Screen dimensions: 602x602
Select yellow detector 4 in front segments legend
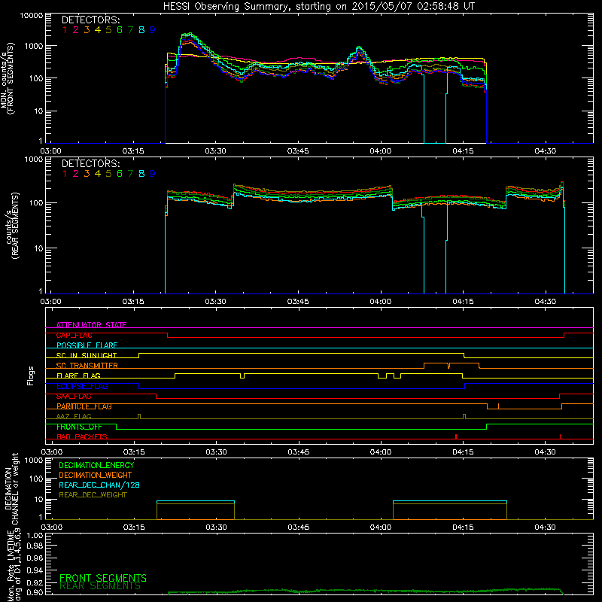click(x=98, y=30)
